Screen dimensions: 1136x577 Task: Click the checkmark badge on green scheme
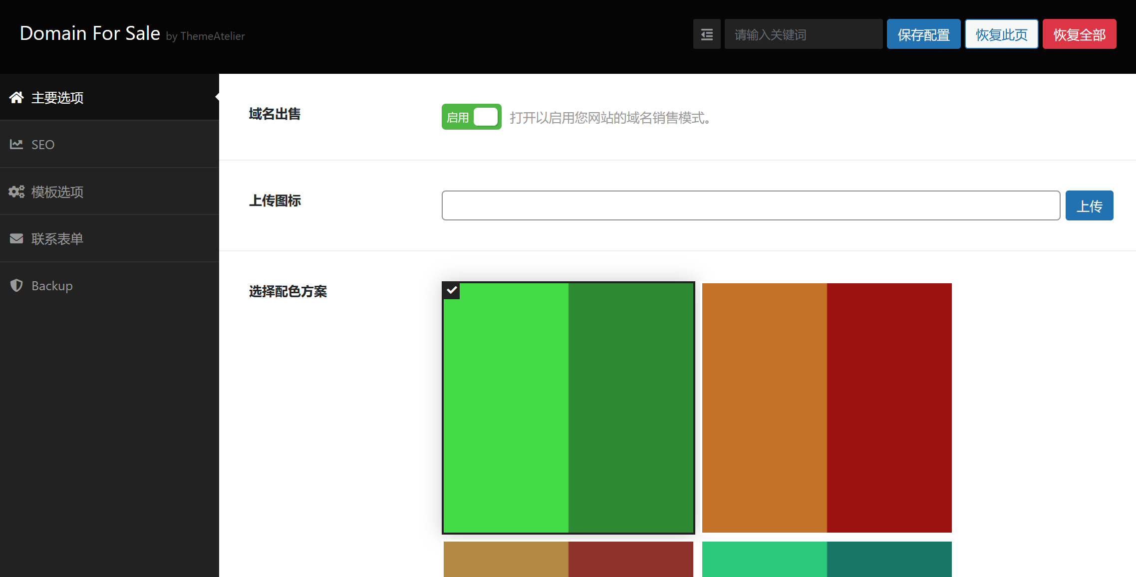click(x=452, y=291)
